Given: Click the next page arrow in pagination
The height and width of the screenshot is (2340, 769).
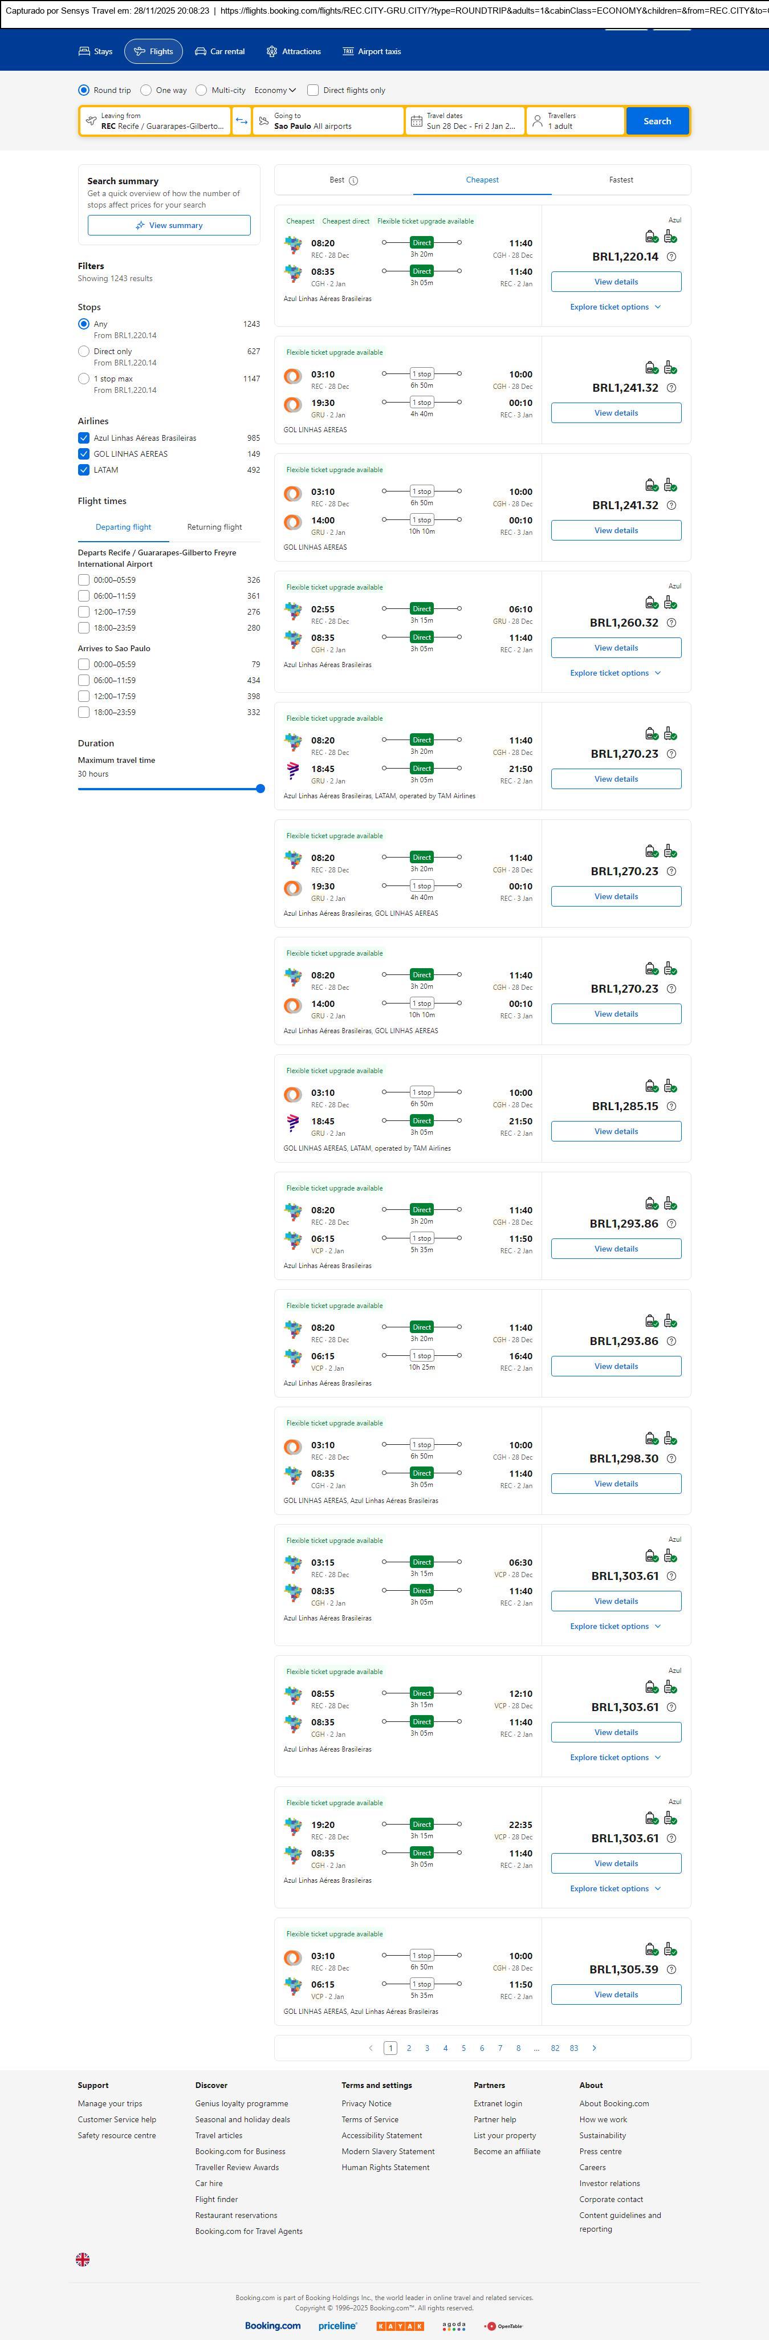Looking at the screenshot, I should (595, 2047).
